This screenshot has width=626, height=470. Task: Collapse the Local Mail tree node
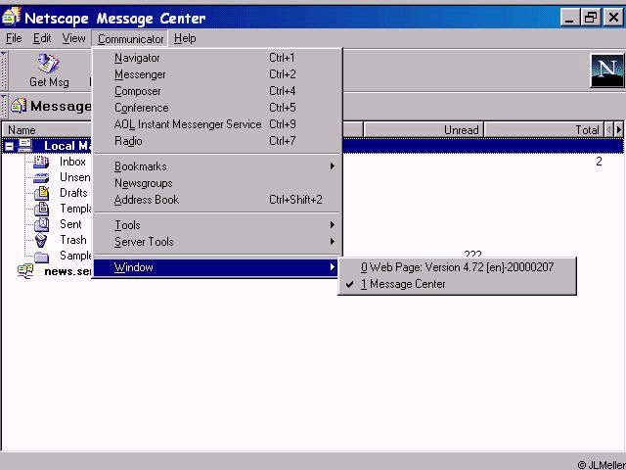9,147
